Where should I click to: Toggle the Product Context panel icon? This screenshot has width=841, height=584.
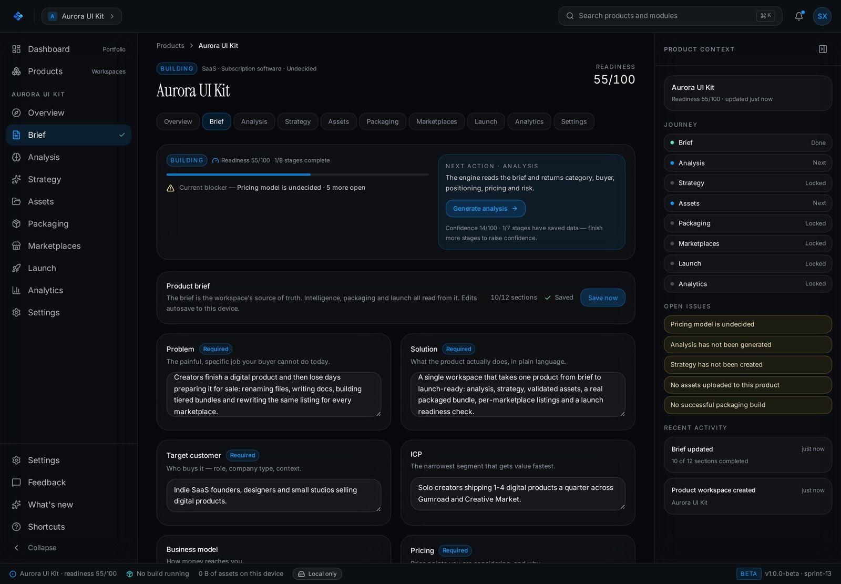coord(823,49)
